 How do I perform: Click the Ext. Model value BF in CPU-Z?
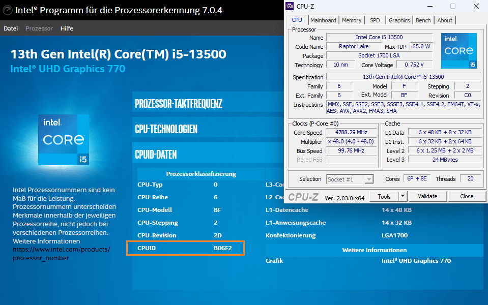(404, 95)
